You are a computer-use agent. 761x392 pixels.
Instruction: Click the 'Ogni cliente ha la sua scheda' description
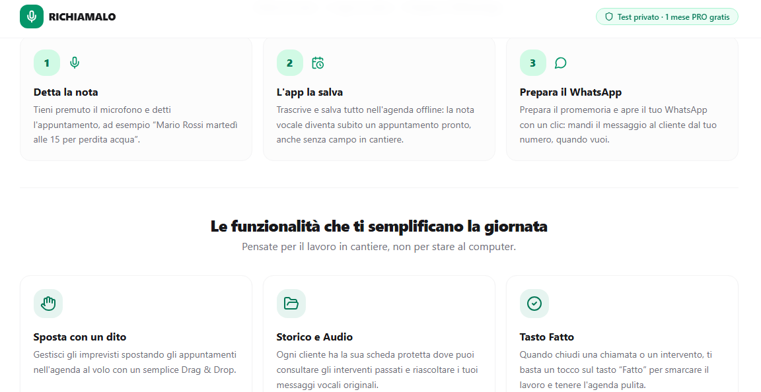(377, 370)
